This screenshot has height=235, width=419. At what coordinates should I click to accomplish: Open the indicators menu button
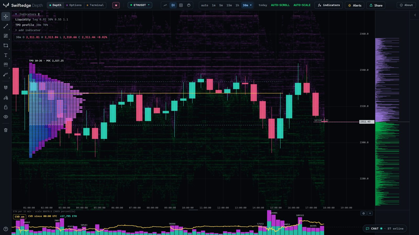tap(329, 5)
